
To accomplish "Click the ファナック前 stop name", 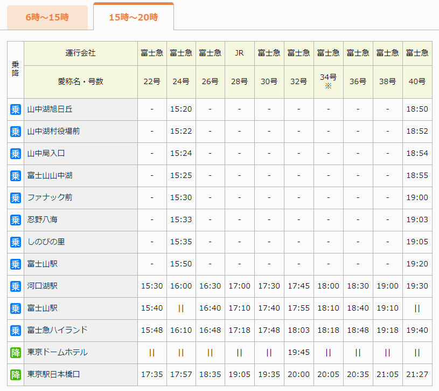I will pyautogui.click(x=50, y=198).
